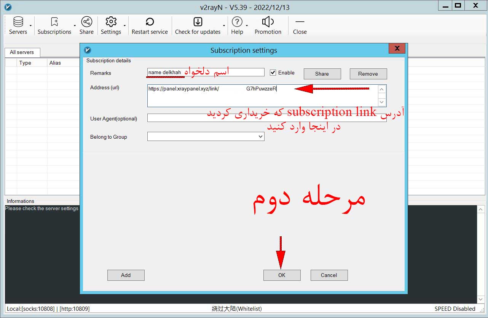
Task: Confirm with the OK button
Action: (282, 275)
